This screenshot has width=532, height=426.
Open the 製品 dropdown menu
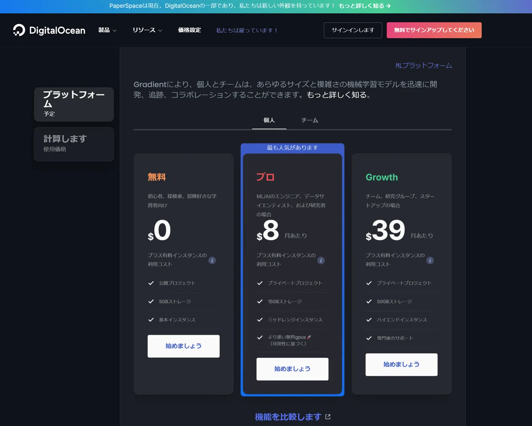tap(107, 30)
